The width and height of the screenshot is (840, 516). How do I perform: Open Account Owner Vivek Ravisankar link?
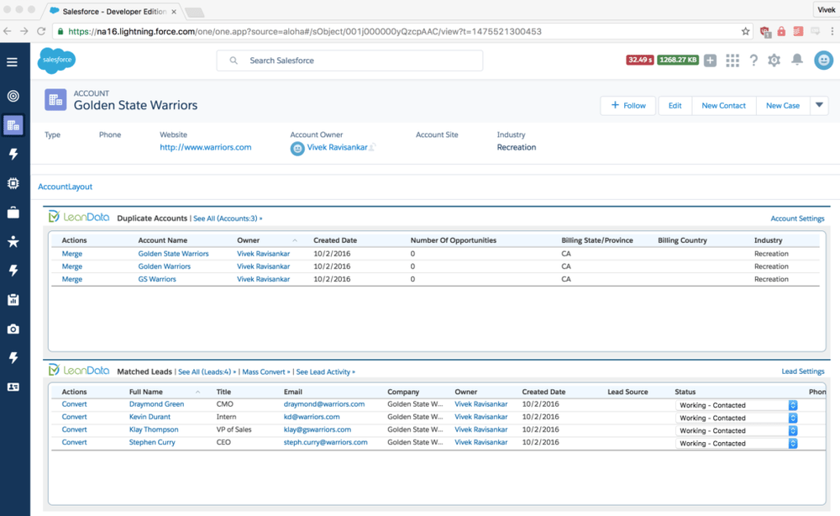[x=337, y=147]
